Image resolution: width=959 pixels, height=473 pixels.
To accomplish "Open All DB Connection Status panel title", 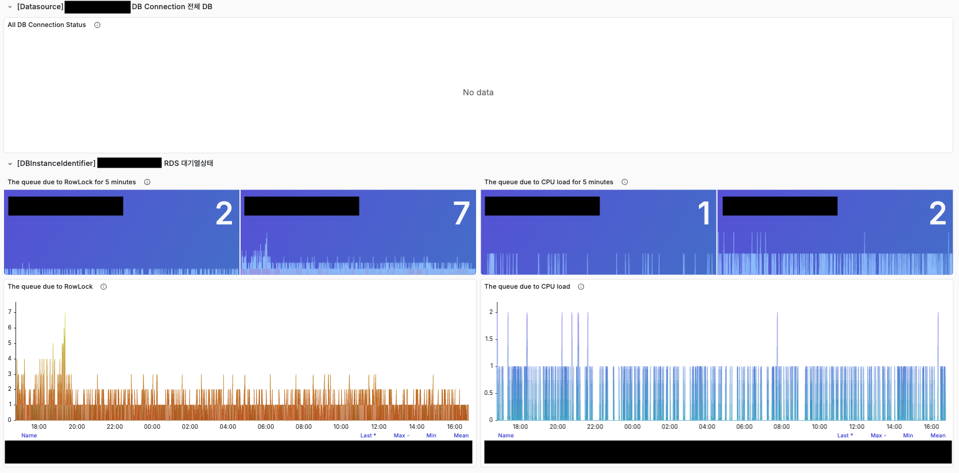I will pos(47,25).
